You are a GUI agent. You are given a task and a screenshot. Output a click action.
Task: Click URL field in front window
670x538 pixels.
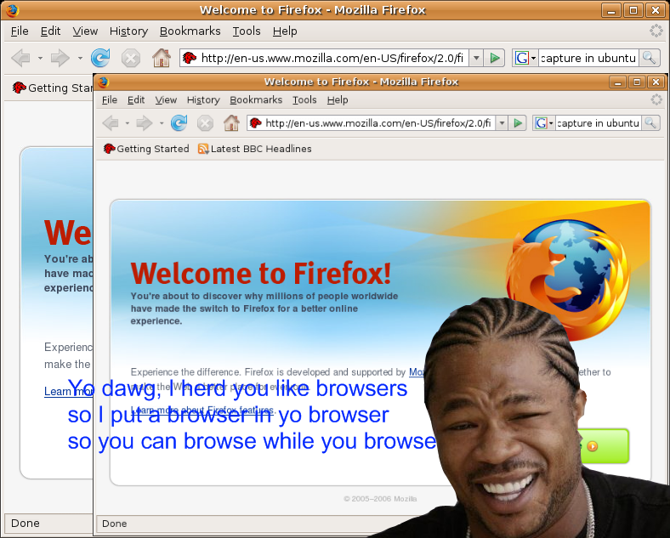coord(378,123)
